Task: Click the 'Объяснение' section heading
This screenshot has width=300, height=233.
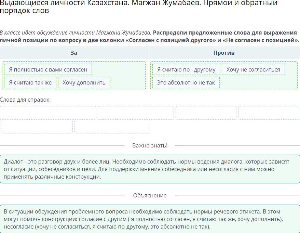Action: 150,195
